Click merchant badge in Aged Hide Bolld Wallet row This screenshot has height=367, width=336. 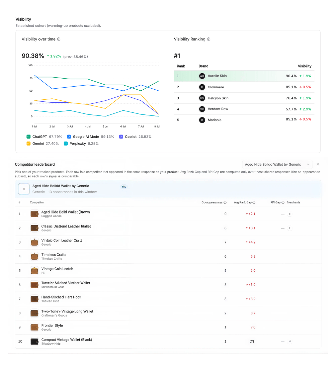tap(289, 214)
